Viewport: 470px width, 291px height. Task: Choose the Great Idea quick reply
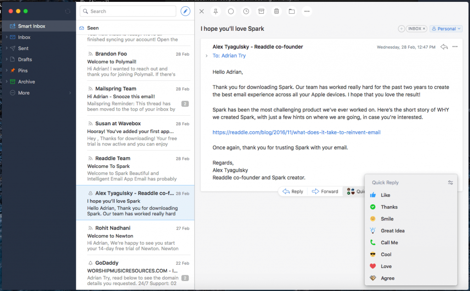tap(393, 230)
